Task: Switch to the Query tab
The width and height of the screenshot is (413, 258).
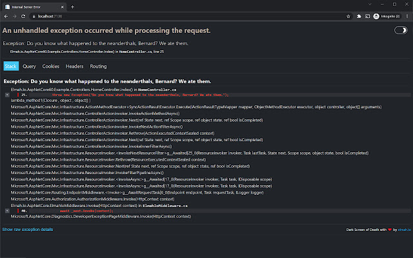Action: pyautogui.click(x=29, y=66)
